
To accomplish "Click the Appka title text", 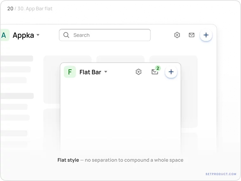I will pyautogui.click(x=23, y=35).
